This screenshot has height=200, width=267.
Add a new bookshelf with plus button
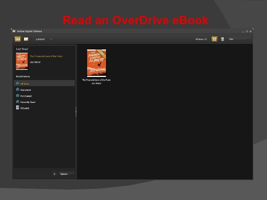(54, 174)
